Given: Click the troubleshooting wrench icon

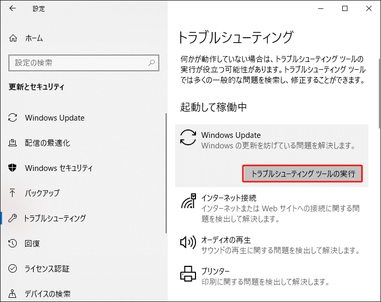Looking at the screenshot, I should (x=13, y=218).
